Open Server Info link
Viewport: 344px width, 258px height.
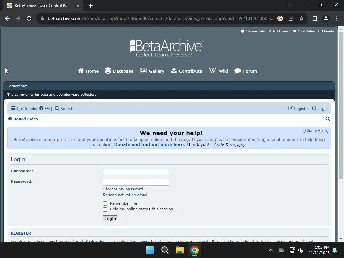(x=253, y=31)
